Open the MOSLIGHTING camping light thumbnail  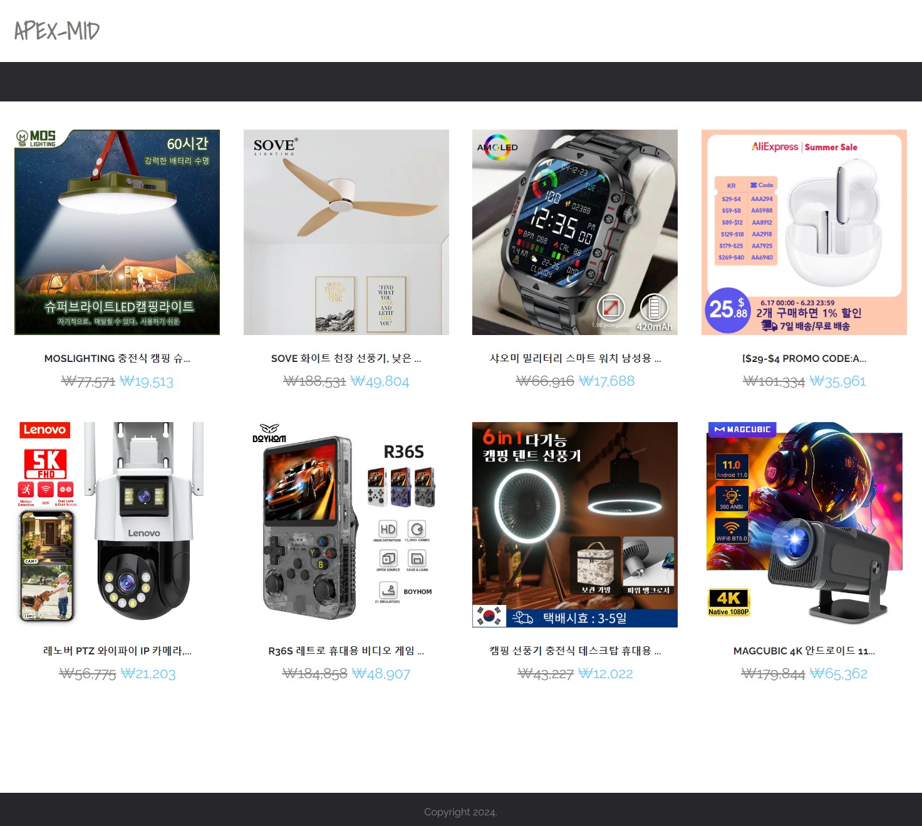tap(117, 232)
